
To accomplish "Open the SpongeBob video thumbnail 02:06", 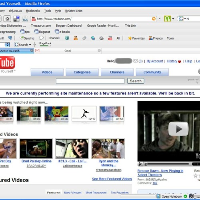I will (x=56, y=114).
